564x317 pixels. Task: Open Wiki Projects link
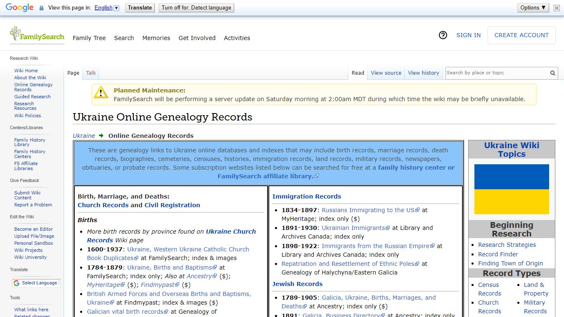(x=28, y=250)
